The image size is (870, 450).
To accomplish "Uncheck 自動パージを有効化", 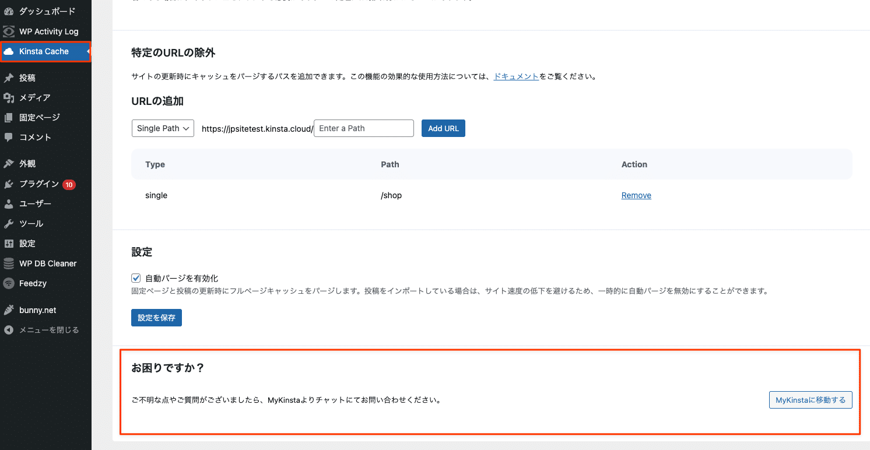I will [135, 278].
